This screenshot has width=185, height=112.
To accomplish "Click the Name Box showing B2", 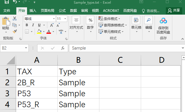I will (13, 48).
